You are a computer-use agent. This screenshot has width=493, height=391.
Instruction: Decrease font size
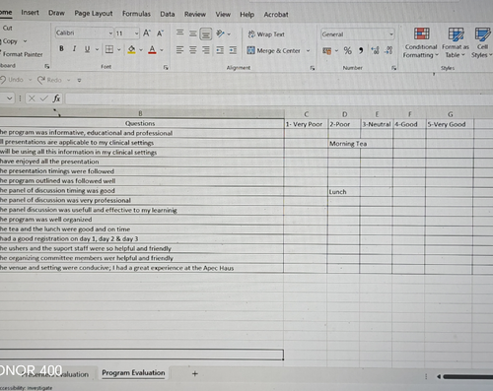click(x=160, y=33)
